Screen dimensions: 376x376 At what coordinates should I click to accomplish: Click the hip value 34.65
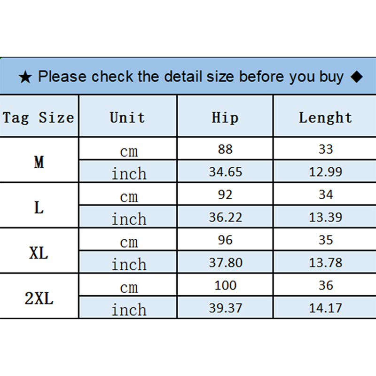(225, 172)
